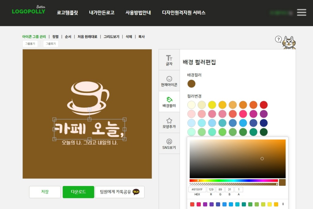Screen dimensions: 313x209
Task: Click the B value input field
Action: coord(230,189)
